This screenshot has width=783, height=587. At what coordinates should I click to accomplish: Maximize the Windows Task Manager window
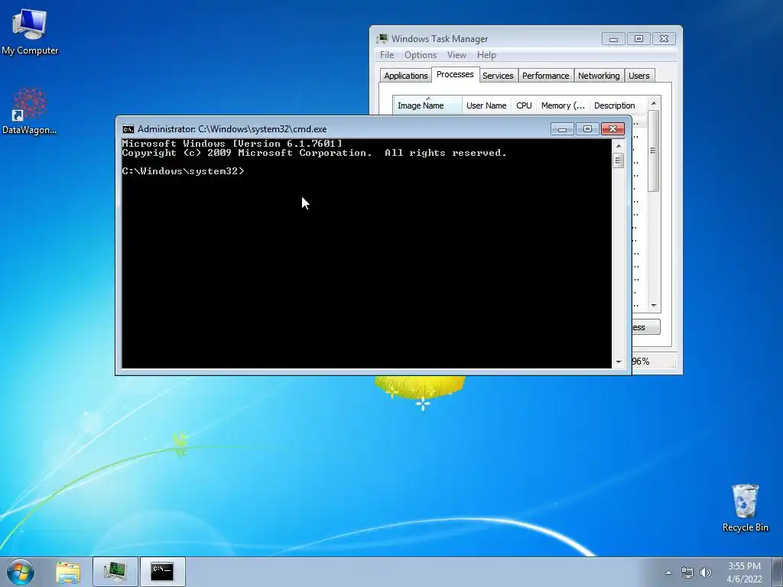[638, 39]
